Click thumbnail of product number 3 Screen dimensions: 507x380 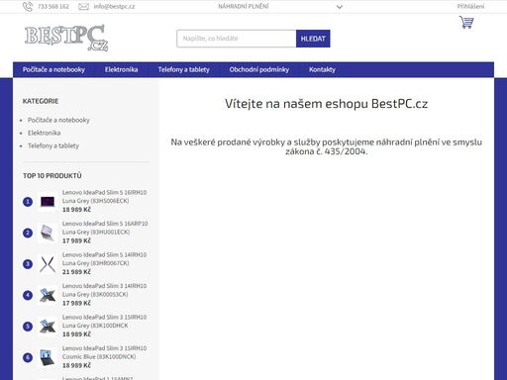click(48, 264)
